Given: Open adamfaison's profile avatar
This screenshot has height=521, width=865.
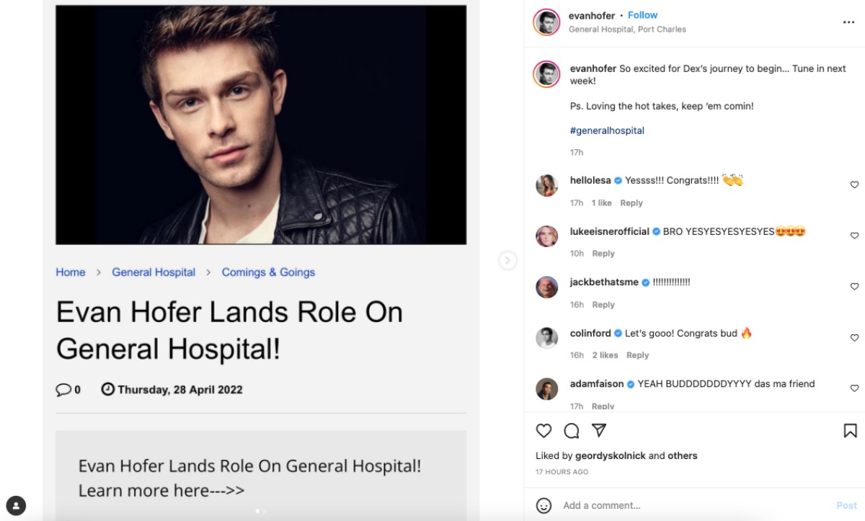Looking at the screenshot, I should [x=546, y=389].
